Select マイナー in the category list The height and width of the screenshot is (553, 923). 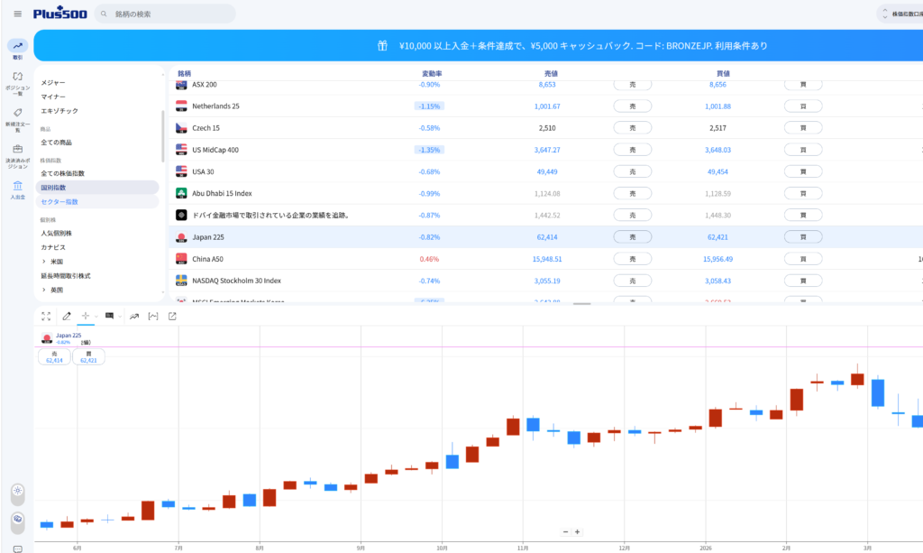53,97
